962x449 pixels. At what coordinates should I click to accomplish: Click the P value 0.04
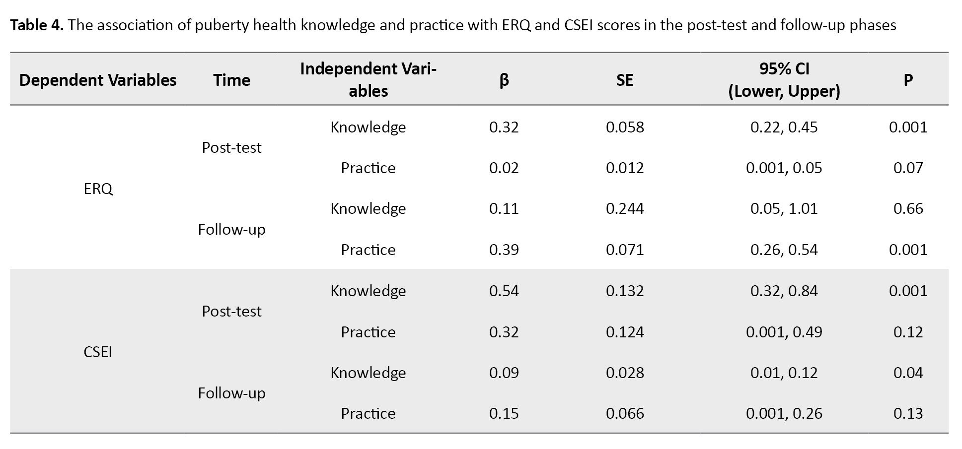(908, 373)
